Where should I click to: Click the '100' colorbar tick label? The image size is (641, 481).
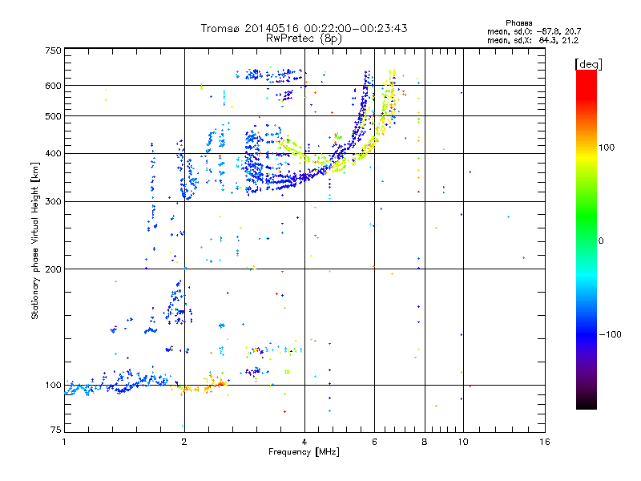click(x=607, y=148)
